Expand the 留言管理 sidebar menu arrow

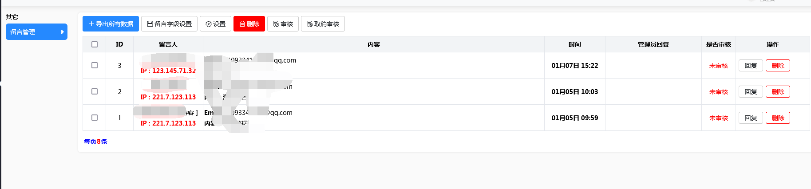click(x=62, y=32)
